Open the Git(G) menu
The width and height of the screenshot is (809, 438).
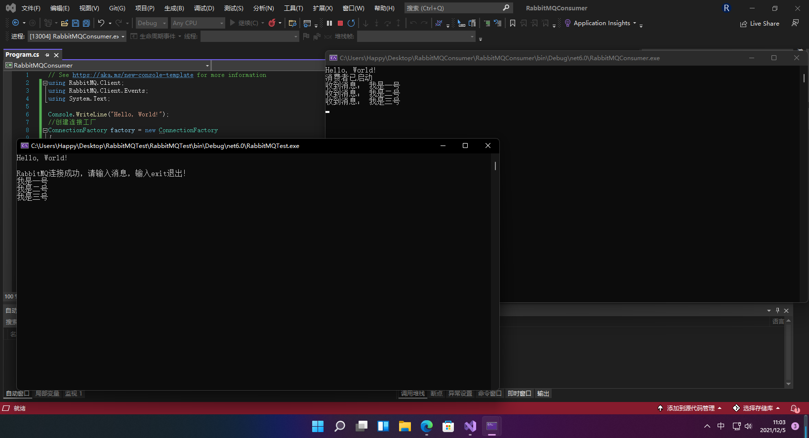pyautogui.click(x=117, y=8)
